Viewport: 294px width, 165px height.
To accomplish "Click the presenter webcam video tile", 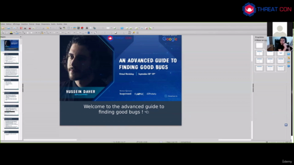I will (280, 44).
